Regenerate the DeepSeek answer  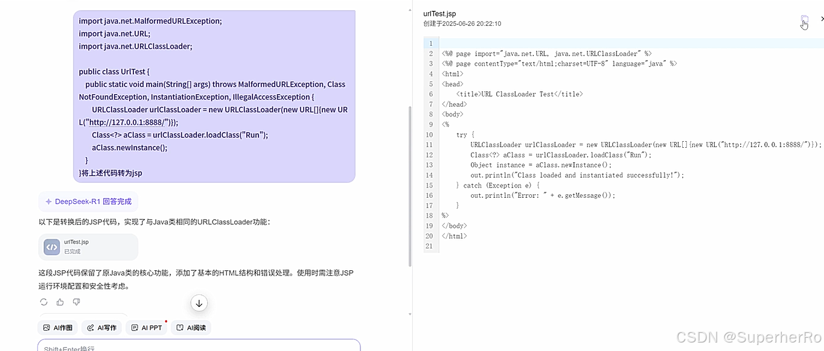[43, 302]
